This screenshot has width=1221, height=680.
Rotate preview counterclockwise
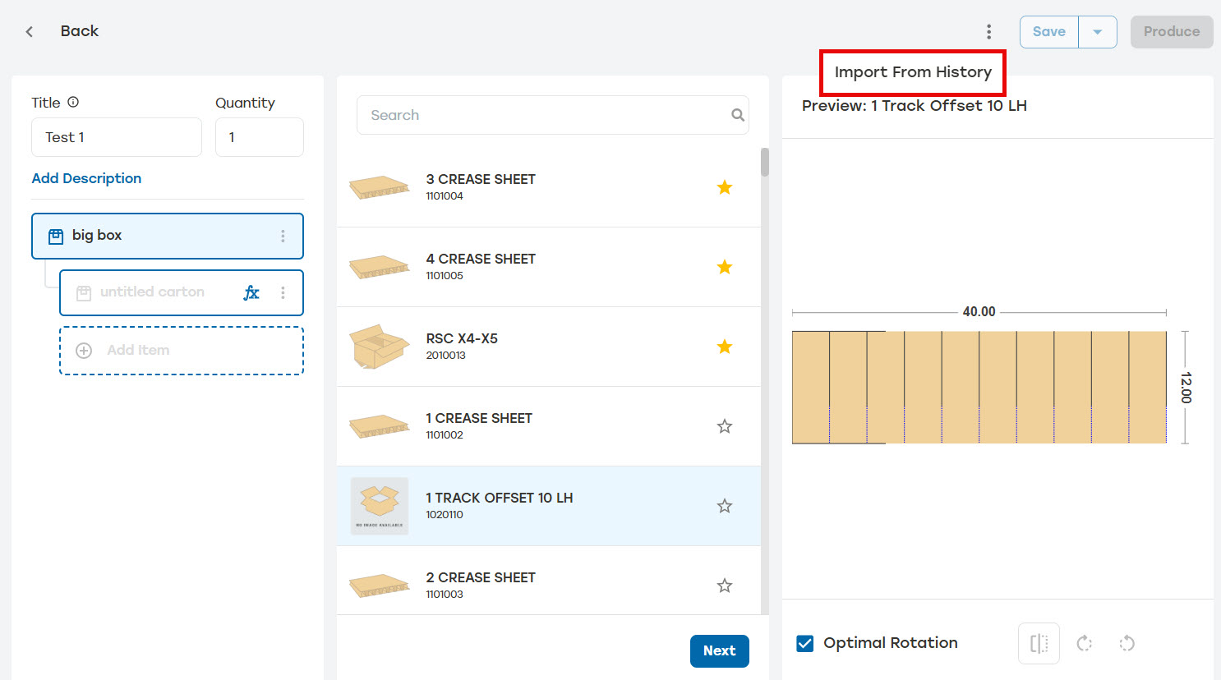click(1127, 643)
